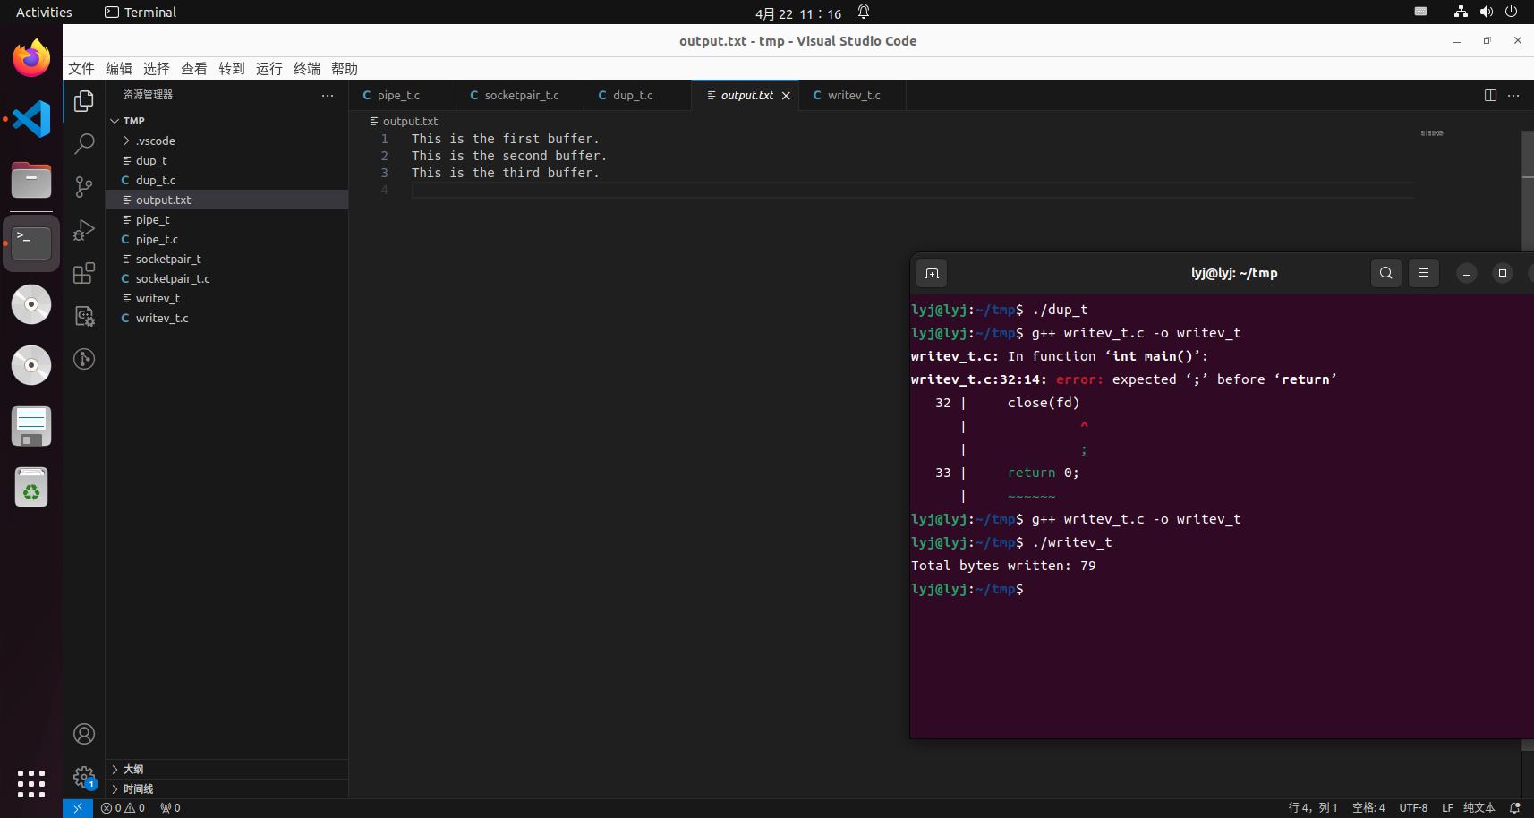The image size is (1534, 818).
Task: Open the 编辑 menu
Action: pos(119,69)
